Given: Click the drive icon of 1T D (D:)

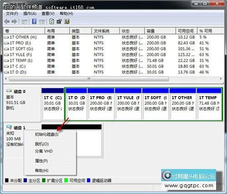Looking at the screenshot, I should coord(6,72).
